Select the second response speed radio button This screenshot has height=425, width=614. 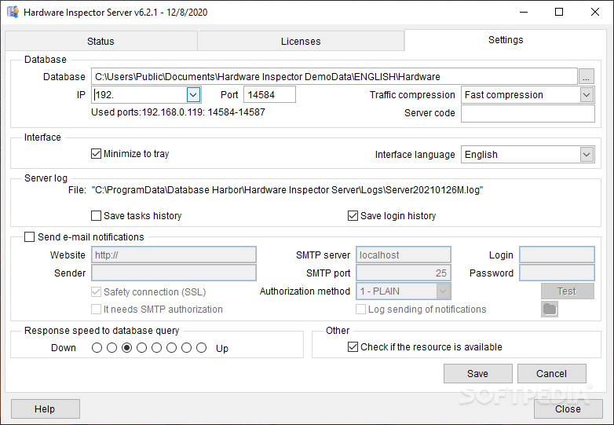point(111,348)
